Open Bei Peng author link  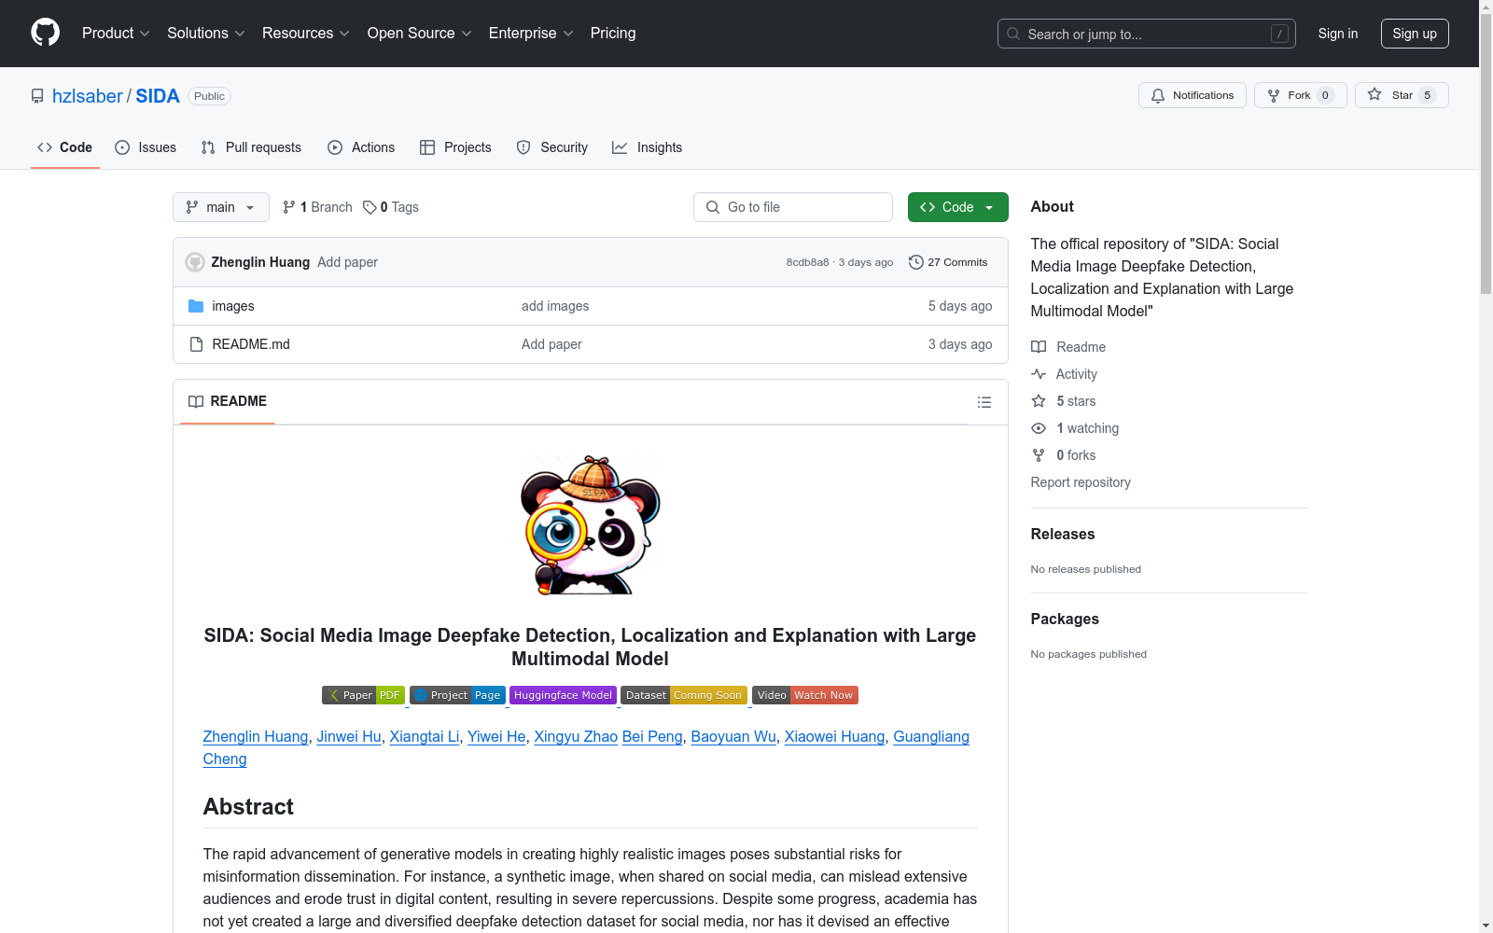coord(652,736)
